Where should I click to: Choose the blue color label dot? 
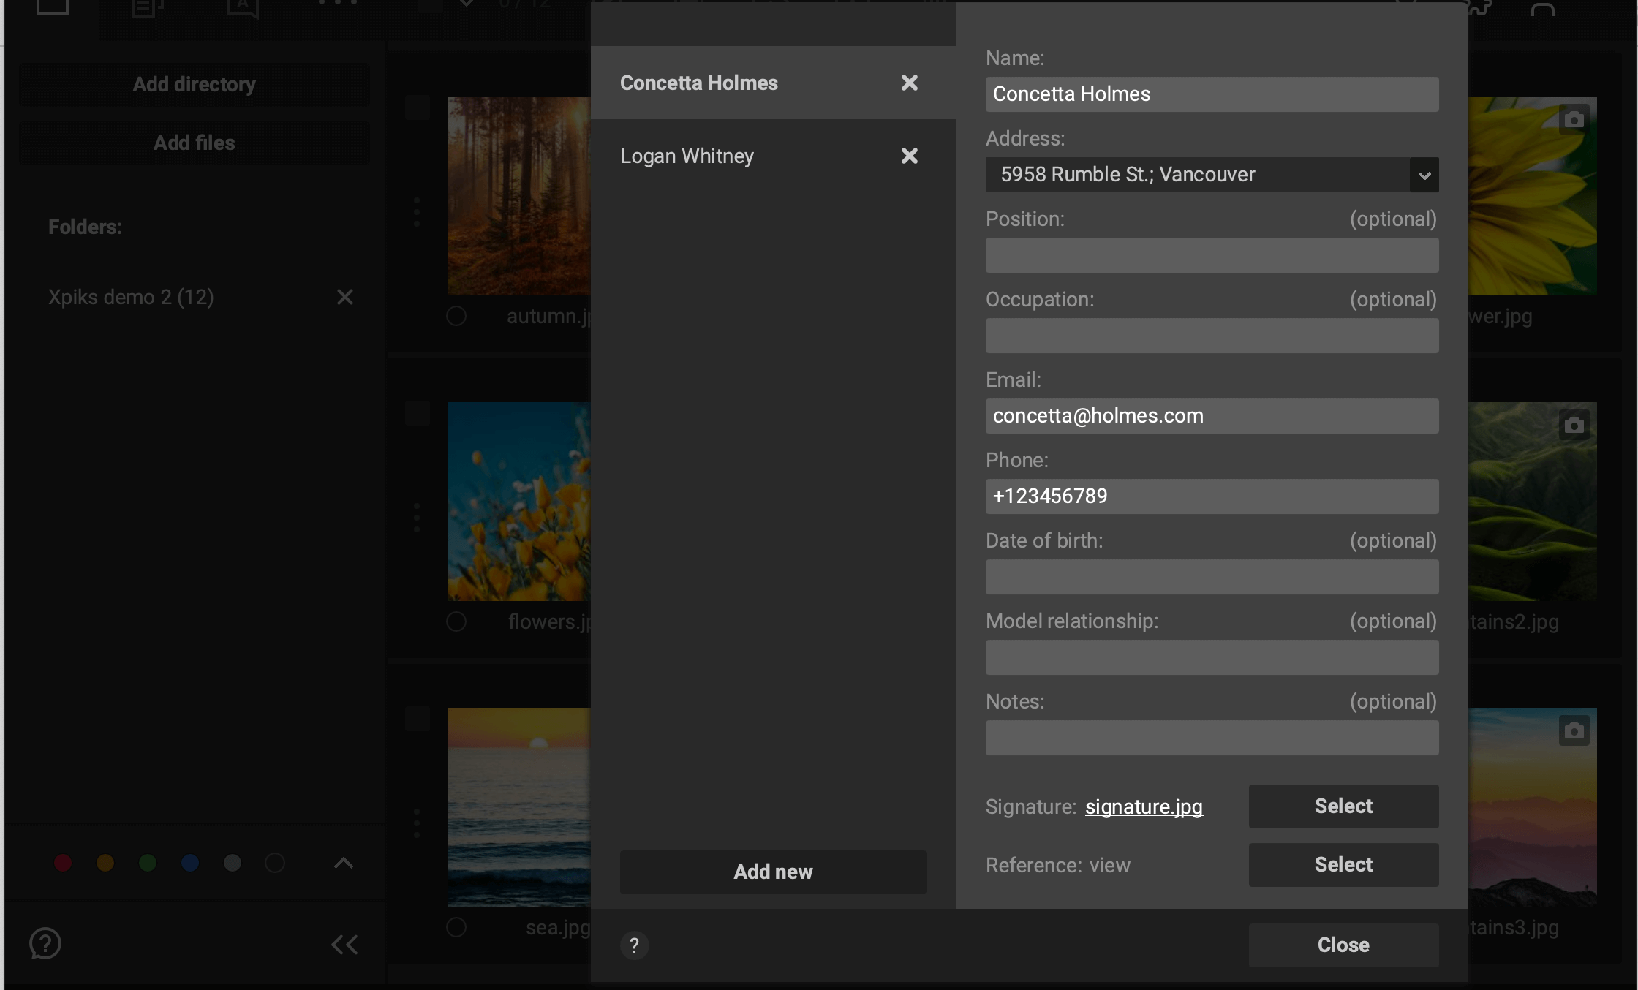click(190, 863)
